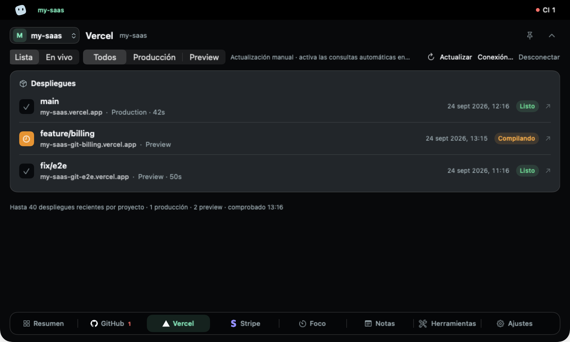Open main deployment external link arrow
The image size is (570, 342).
(x=548, y=106)
